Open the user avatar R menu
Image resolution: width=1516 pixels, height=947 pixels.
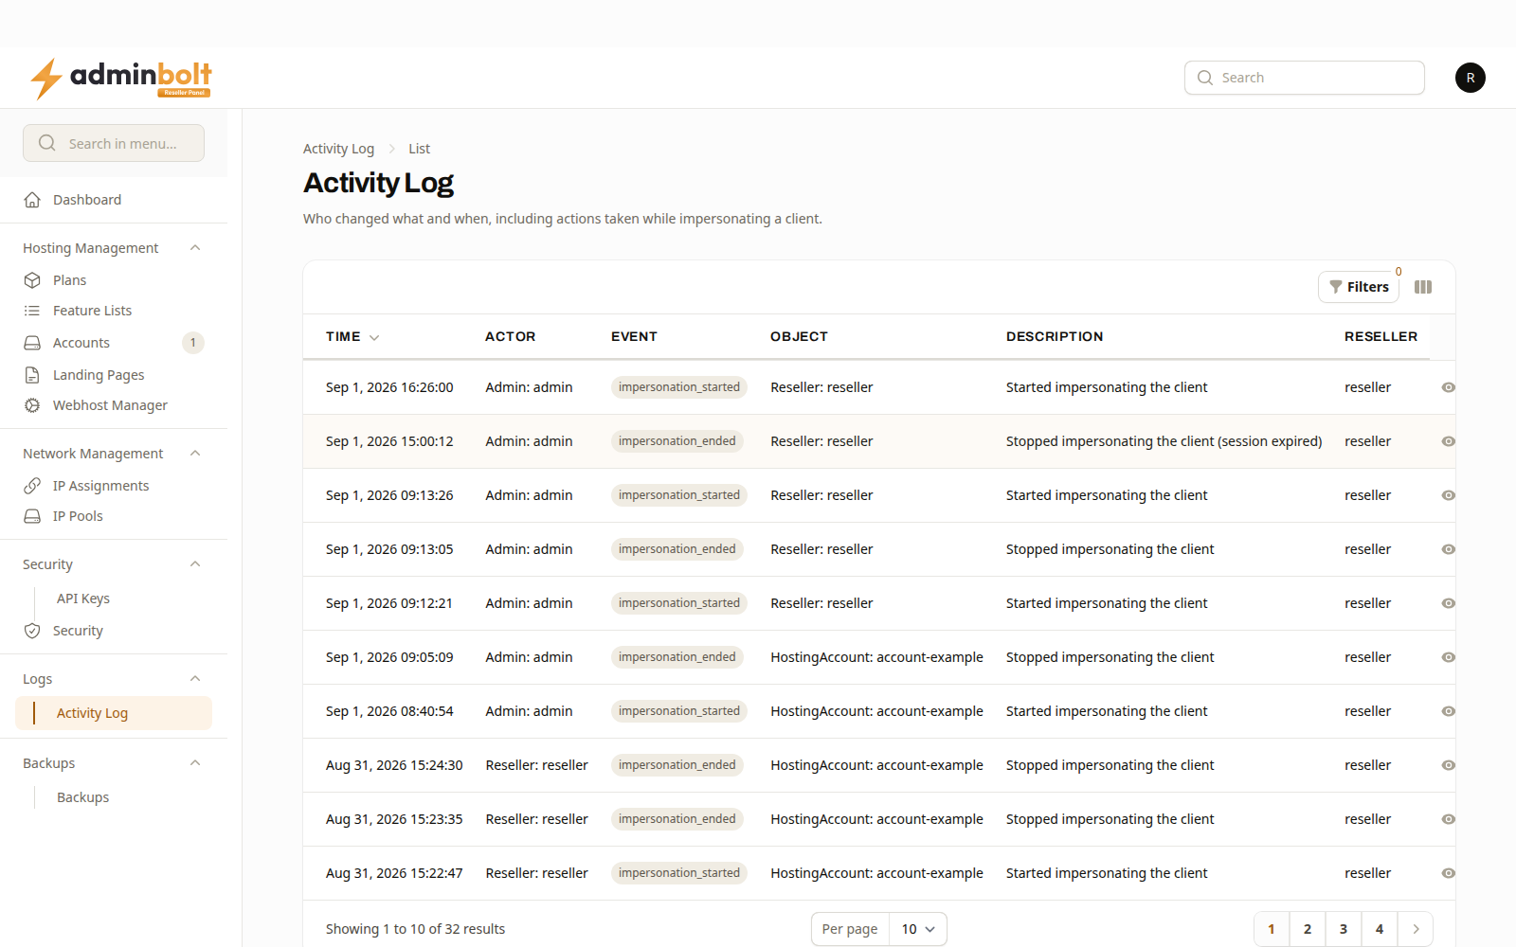tap(1470, 78)
